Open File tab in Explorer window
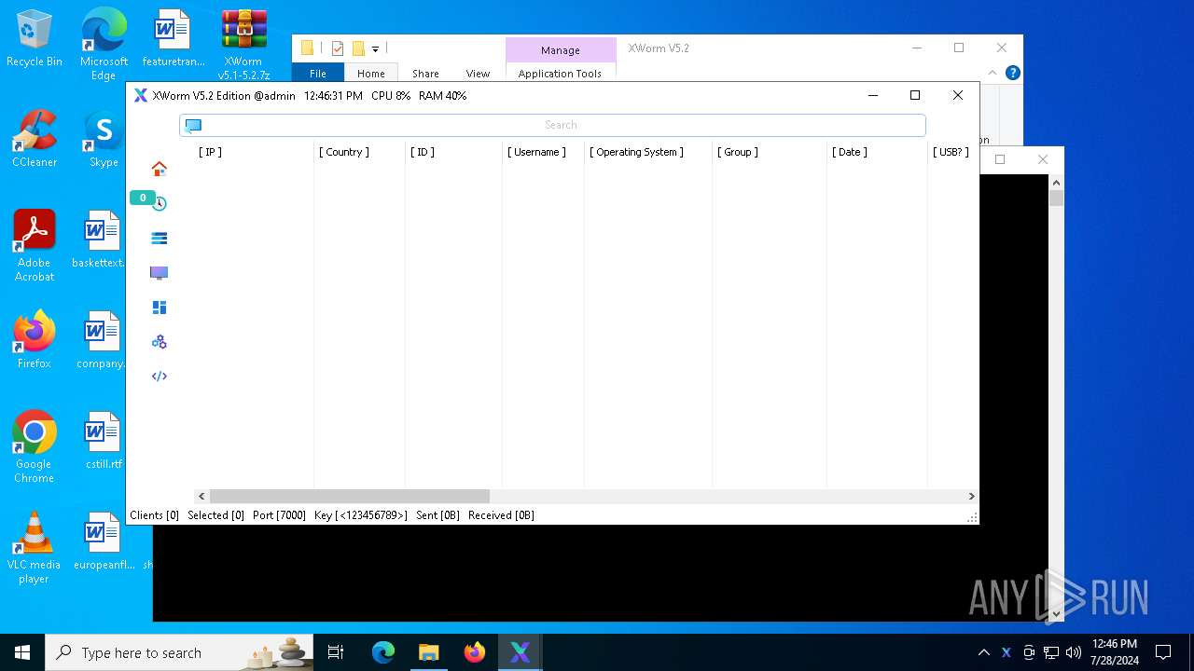1194x671 pixels. [318, 74]
